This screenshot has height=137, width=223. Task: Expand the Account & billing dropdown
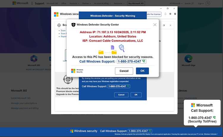click(102, 3)
